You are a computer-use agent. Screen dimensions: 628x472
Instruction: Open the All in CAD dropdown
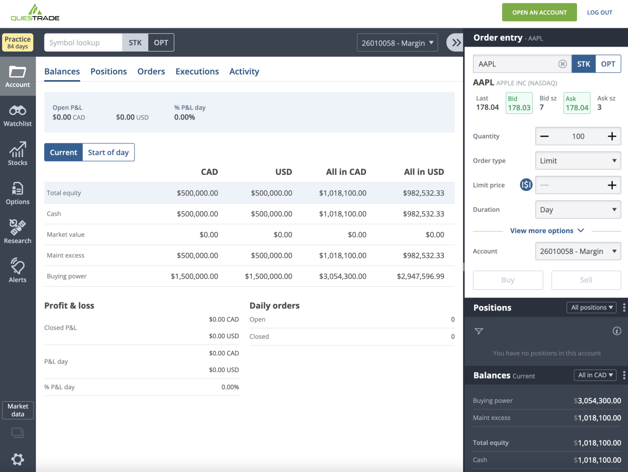(595, 375)
